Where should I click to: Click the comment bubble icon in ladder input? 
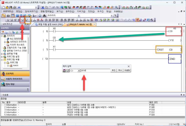[x=68, y=70]
